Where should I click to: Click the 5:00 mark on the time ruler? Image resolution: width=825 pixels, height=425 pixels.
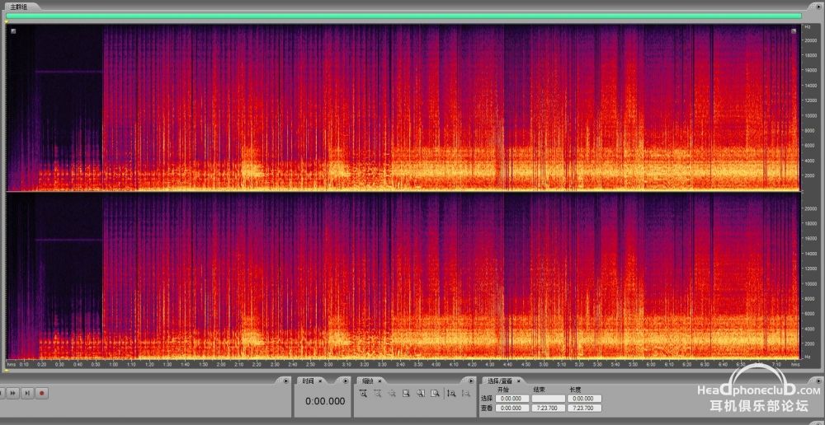(544, 364)
